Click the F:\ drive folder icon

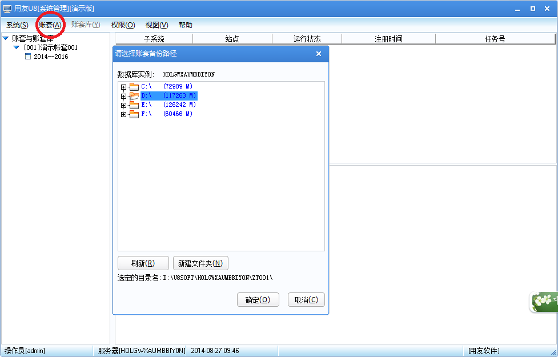click(x=134, y=114)
